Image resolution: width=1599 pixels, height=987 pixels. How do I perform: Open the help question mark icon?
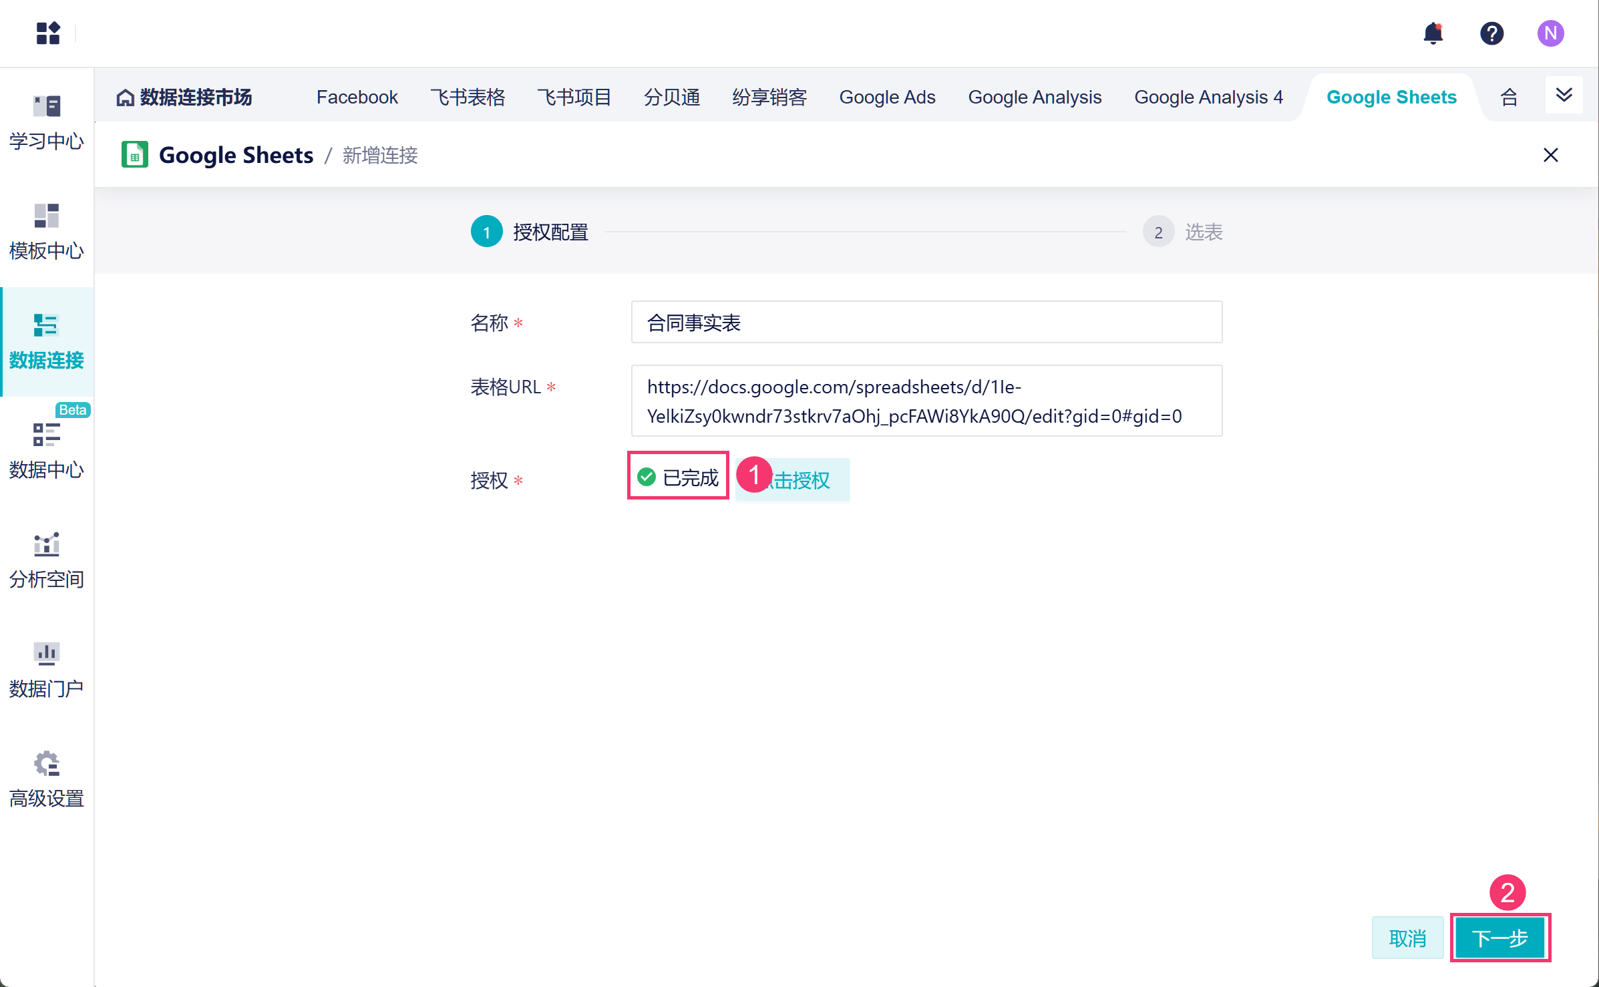click(x=1491, y=33)
